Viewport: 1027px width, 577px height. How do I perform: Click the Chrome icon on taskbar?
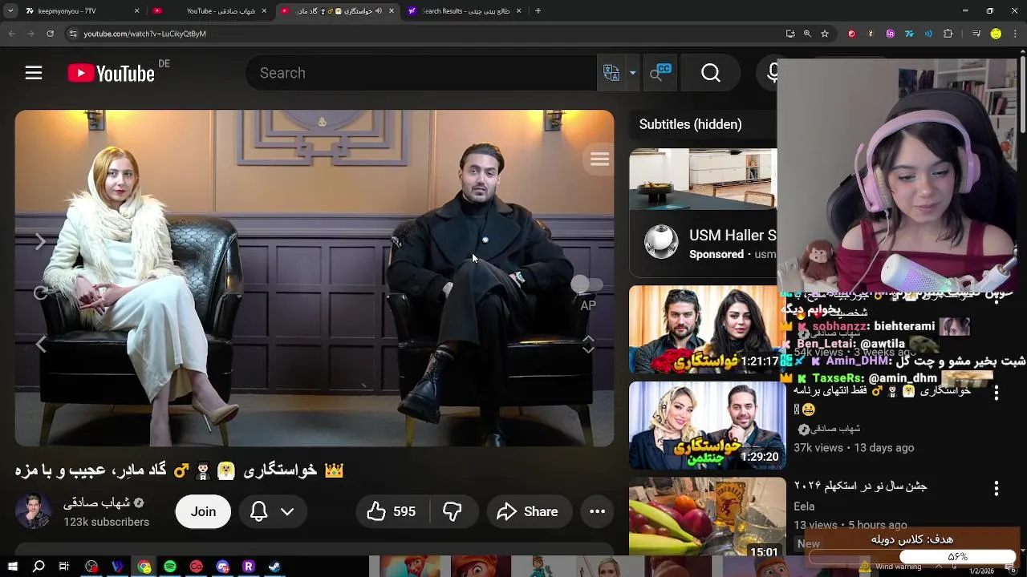click(x=144, y=567)
